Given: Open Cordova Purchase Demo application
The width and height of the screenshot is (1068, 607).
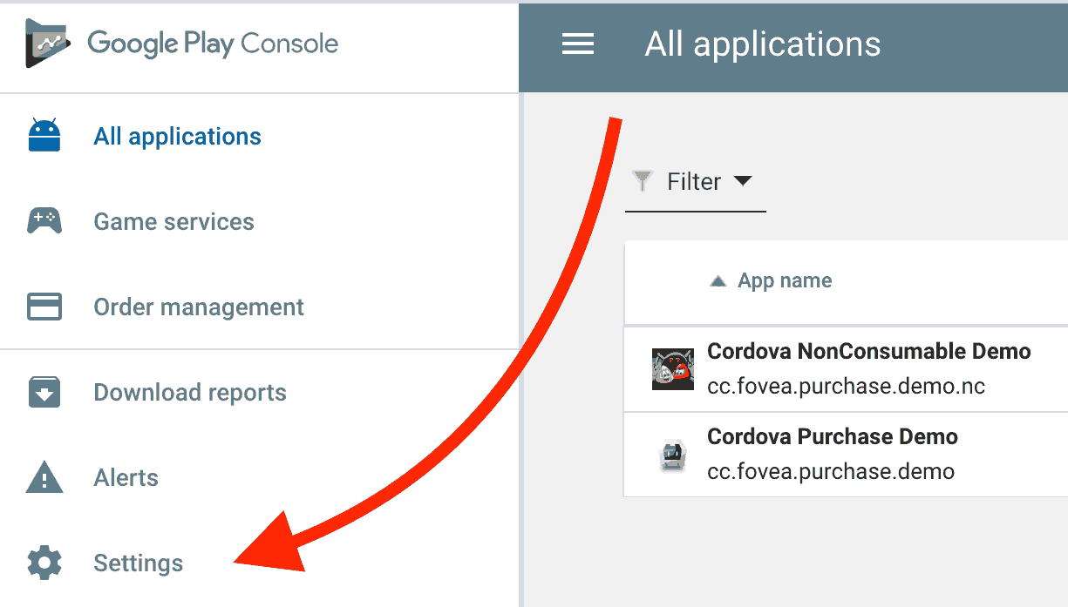Looking at the screenshot, I should [833, 436].
